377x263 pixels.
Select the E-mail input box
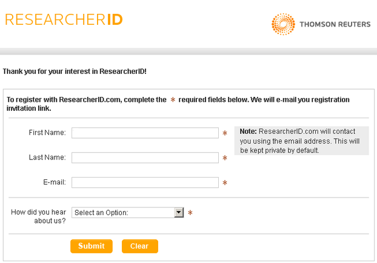[x=145, y=182]
